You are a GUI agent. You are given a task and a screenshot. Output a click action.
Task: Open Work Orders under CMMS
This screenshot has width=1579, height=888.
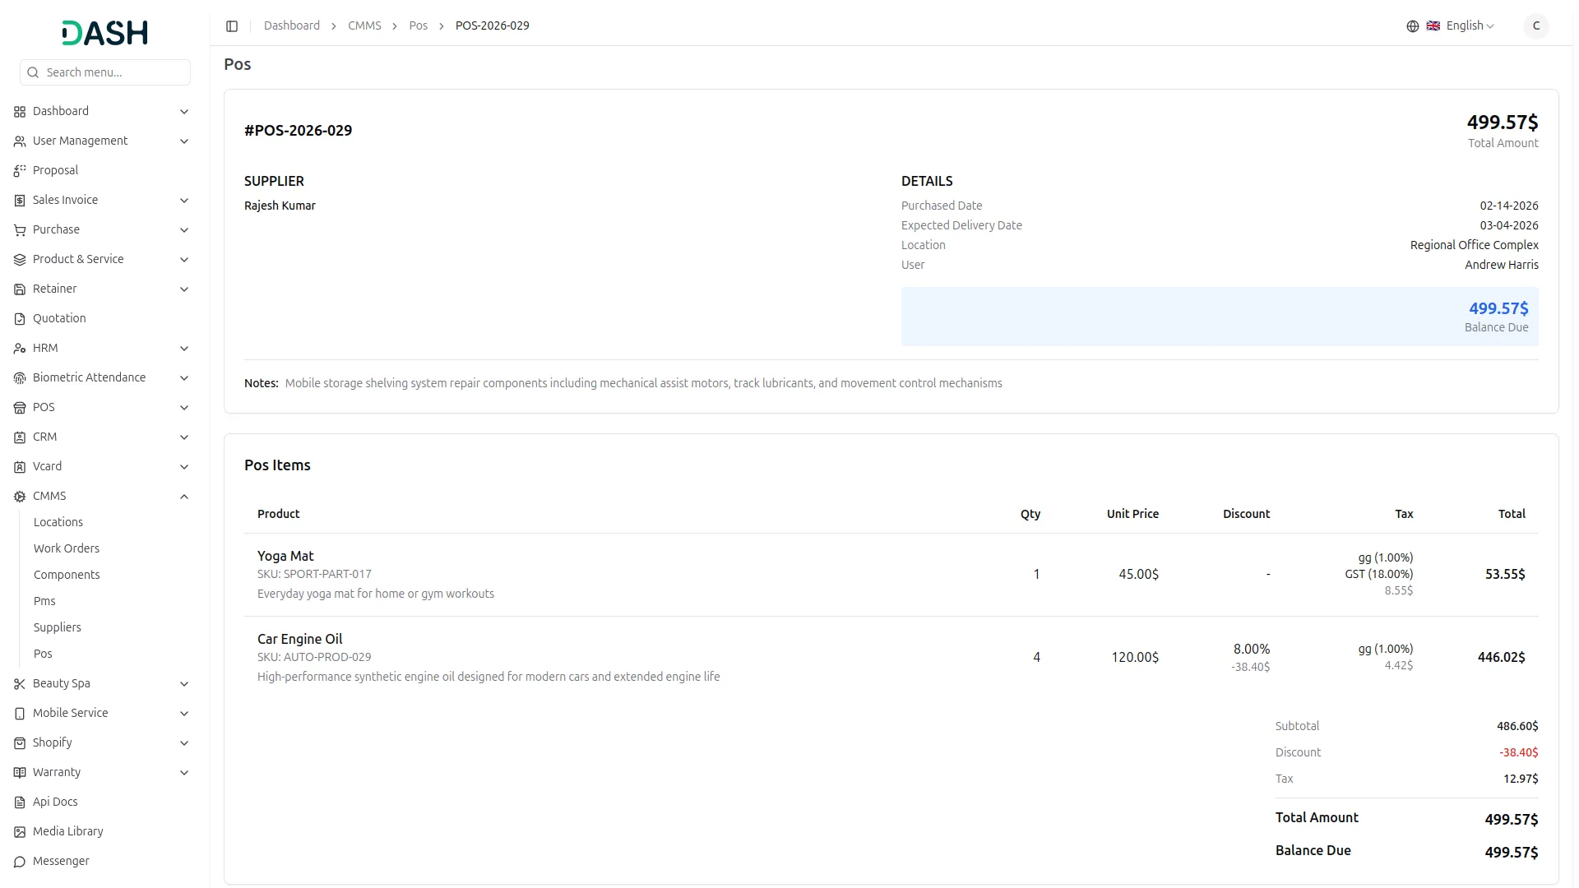coord(67,548)
